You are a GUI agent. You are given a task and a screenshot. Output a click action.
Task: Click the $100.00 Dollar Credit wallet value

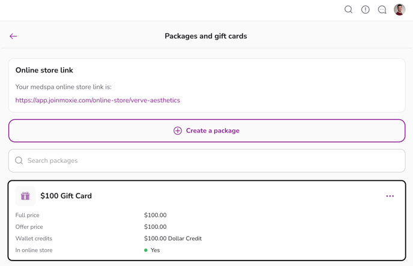click(173, 238)
